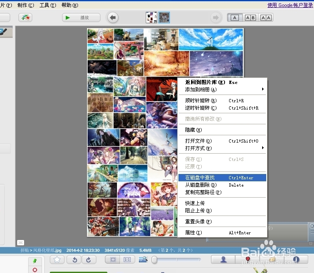Open the 制作(C) menu
Viewport: 314px width, 273px height.
tap(26, 5)
